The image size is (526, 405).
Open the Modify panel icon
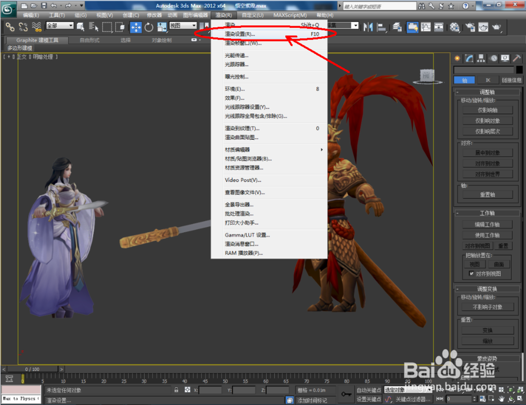click(469, 59)
